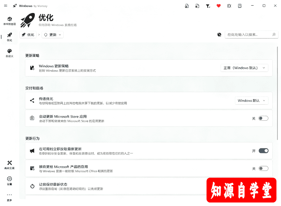Open the help document icon
The width and height of the screenshot is (281, 206).
(x=240, y=6)
